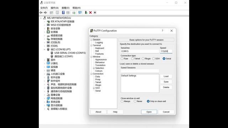Screen dimensions: 228x128
Task: Click the PuTTY dialog question mark help icon
Action: 162,31
